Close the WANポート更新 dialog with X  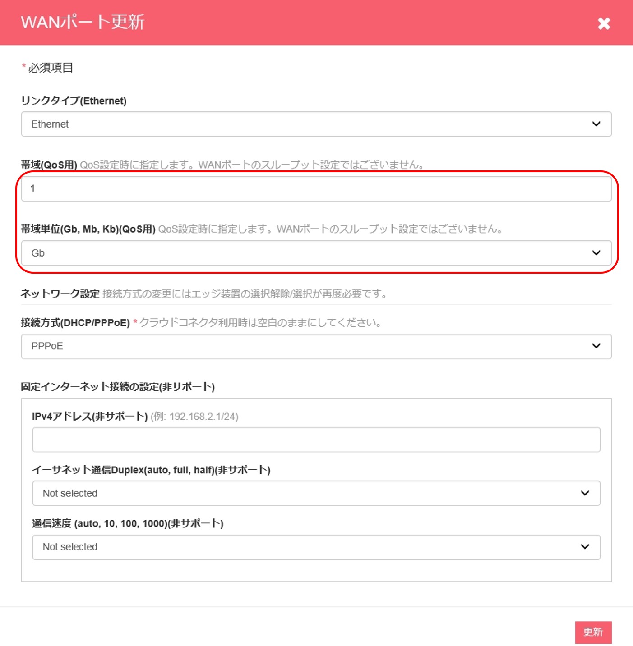coord(604,23)
